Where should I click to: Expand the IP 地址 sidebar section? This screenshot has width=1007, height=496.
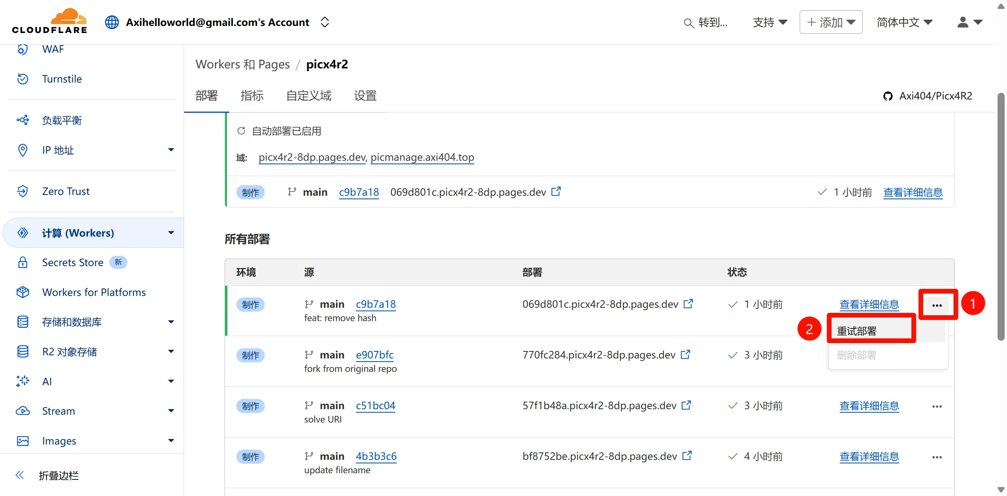click(171, 150)
